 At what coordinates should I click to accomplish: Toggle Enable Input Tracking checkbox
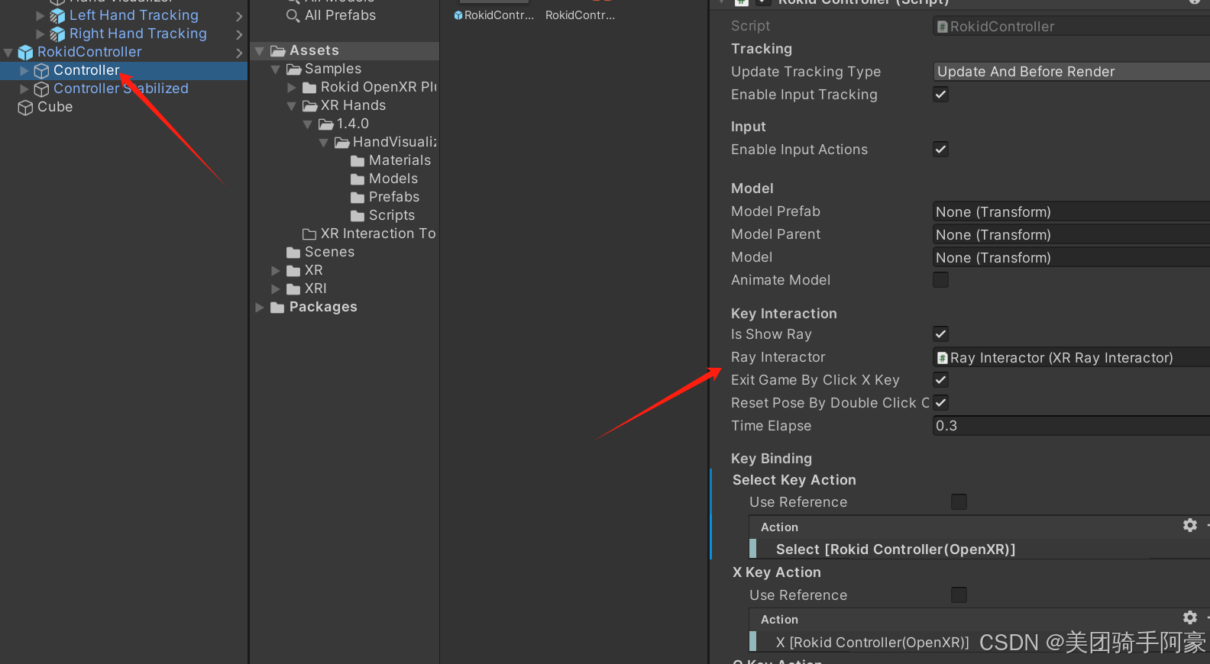(x=941, y=95)
